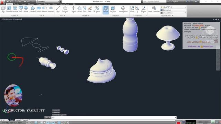Click Sign In in title bar
The image size is (221, 124).
175,1
